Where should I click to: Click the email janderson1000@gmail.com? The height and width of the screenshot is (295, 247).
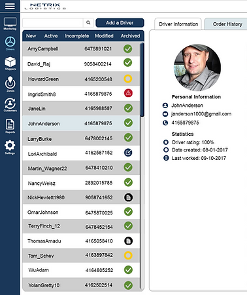coord(201,114)
